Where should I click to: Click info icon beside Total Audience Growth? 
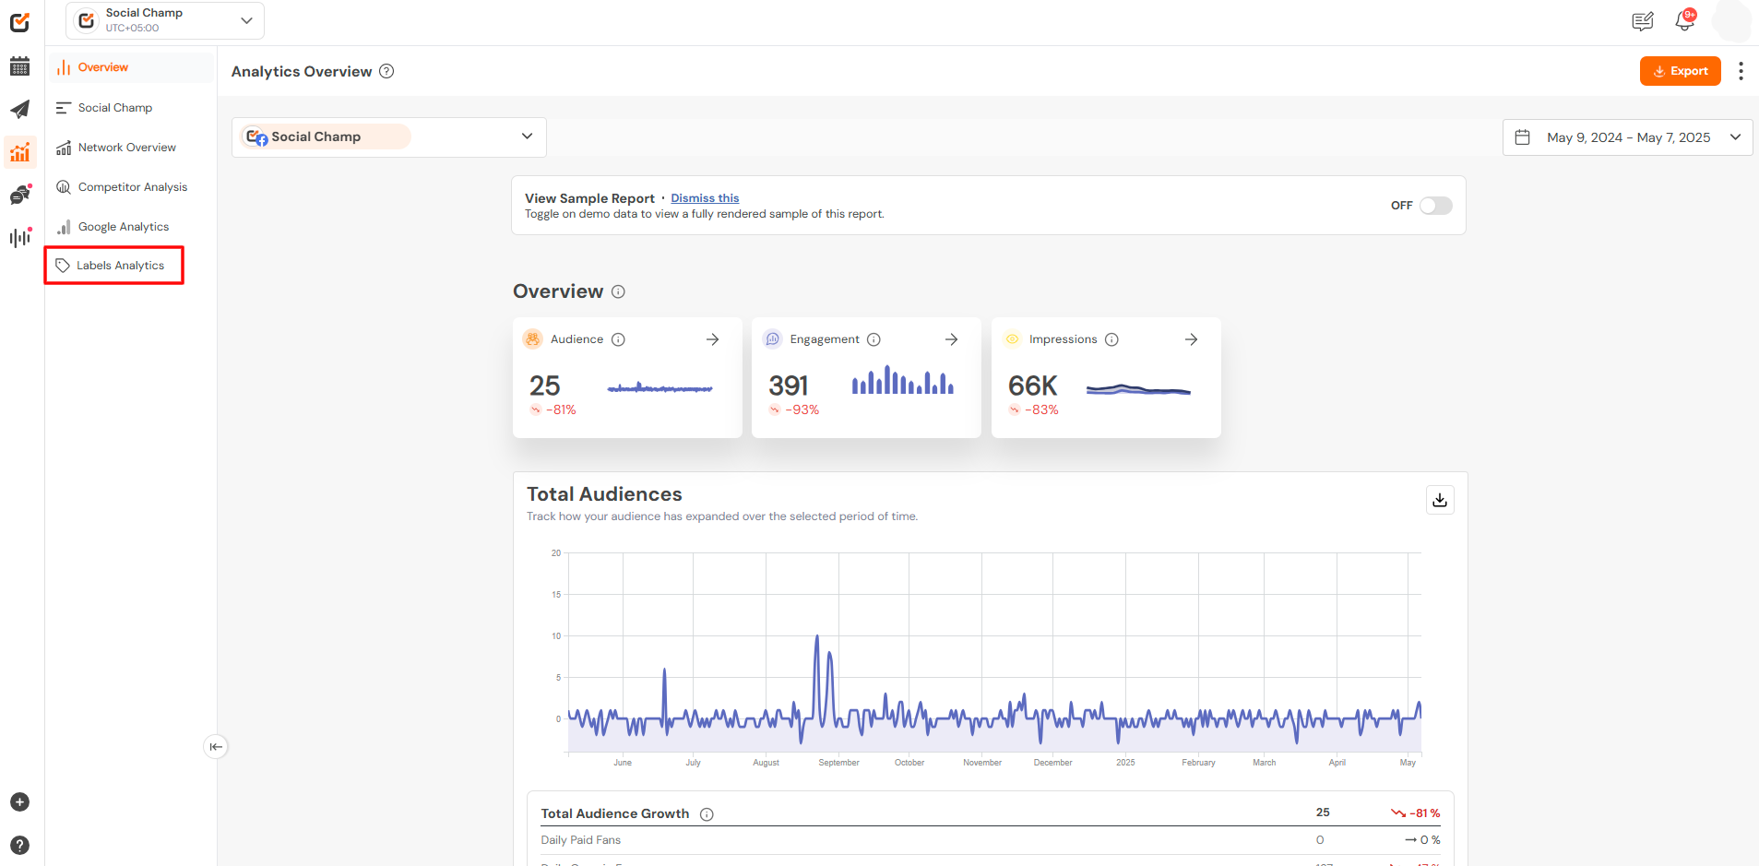(x=707, y=814)
